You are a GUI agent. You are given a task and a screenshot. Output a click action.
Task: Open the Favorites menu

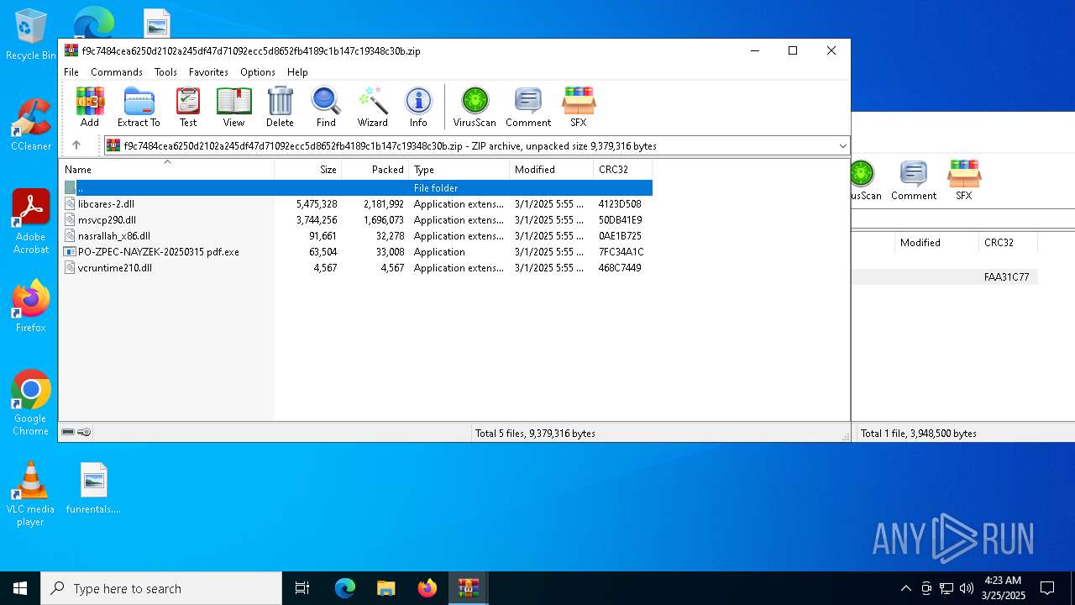208,72
